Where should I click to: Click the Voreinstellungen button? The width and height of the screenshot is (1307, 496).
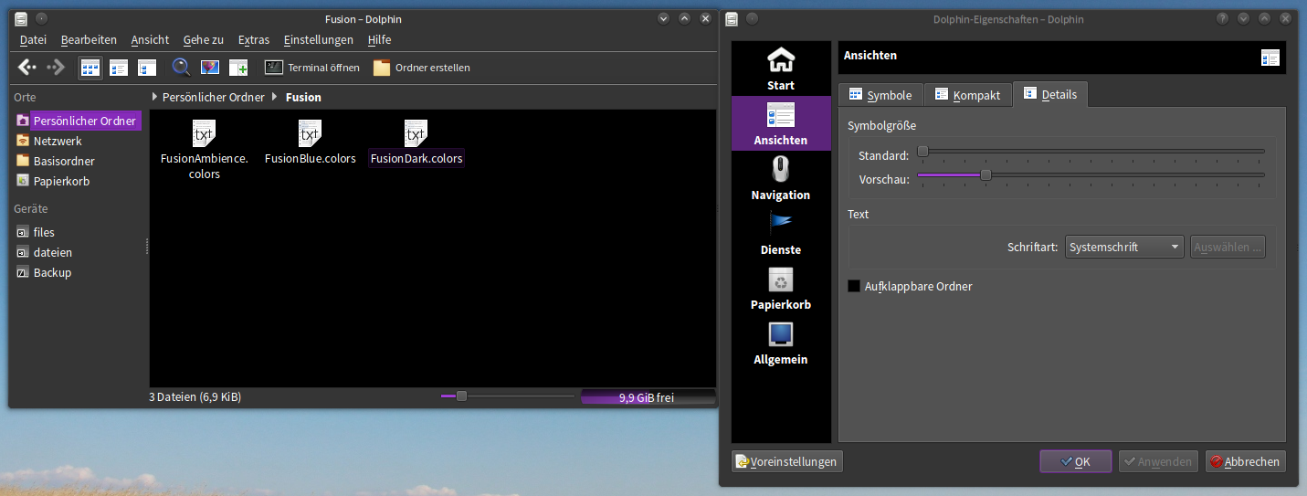click(x=786, y=461)
